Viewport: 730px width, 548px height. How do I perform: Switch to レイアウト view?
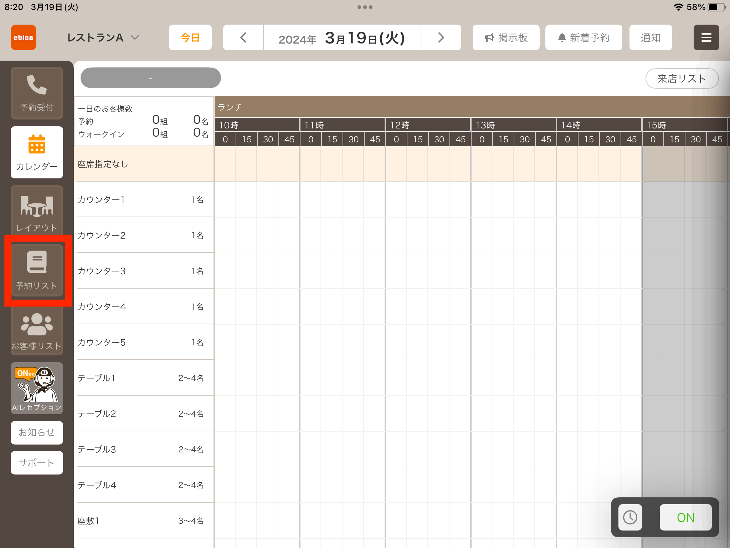pyautogui.click(x=37, y=210)
